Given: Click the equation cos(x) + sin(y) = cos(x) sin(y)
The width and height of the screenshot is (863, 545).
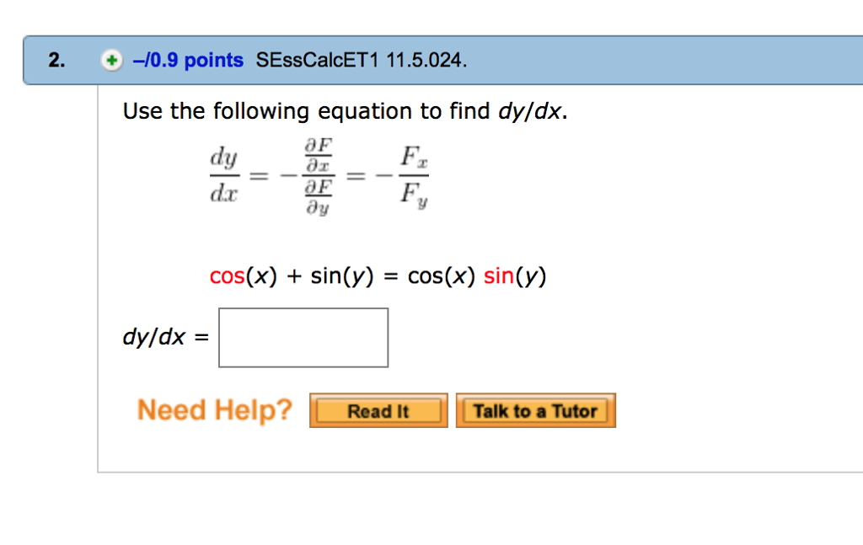Looking at the screenshot, I should (x=378, y=275).
